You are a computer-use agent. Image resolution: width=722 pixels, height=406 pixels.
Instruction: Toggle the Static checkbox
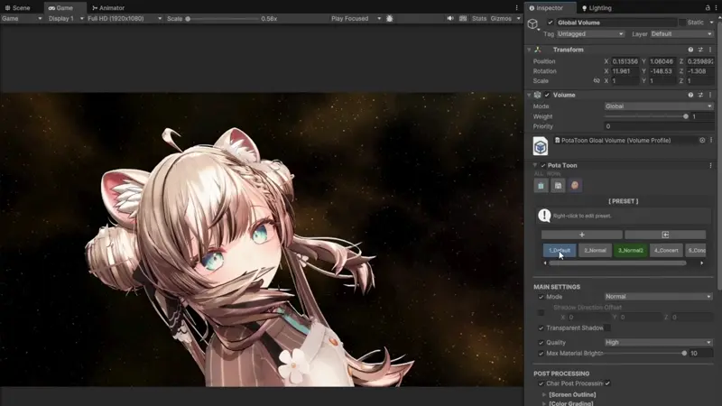pos(682,22)
